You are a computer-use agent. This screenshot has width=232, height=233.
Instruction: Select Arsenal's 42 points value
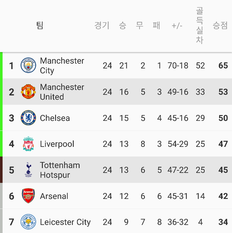223,196
